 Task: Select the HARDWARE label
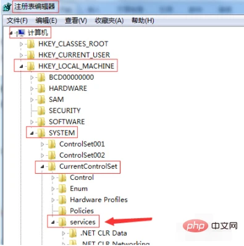pos(68,88)
